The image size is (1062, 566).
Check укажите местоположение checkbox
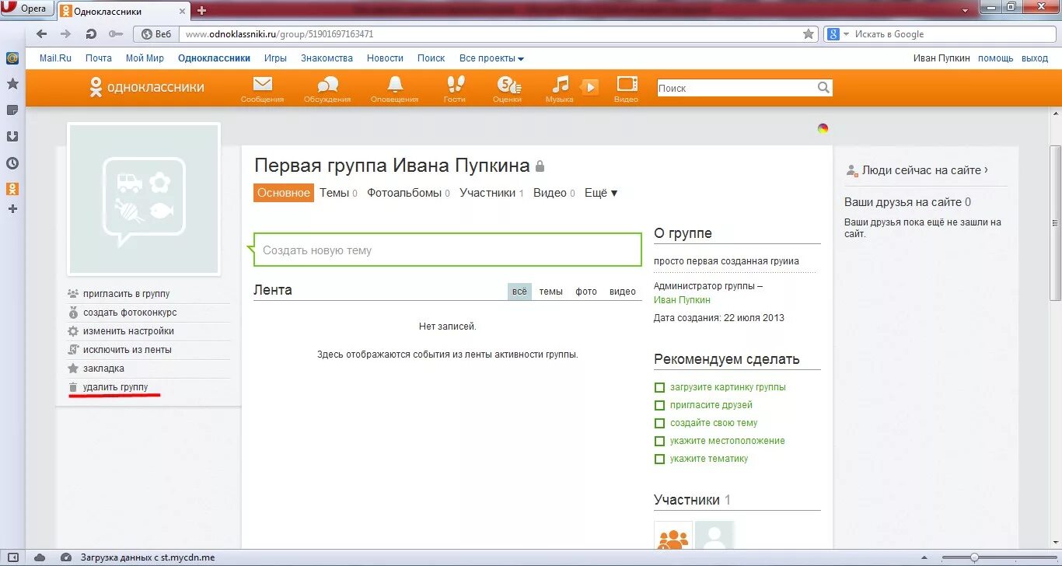click(659, 441)
